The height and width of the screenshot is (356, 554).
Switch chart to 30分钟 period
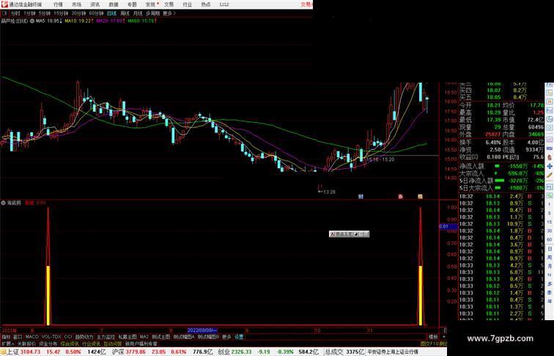(x=78, y=13)
